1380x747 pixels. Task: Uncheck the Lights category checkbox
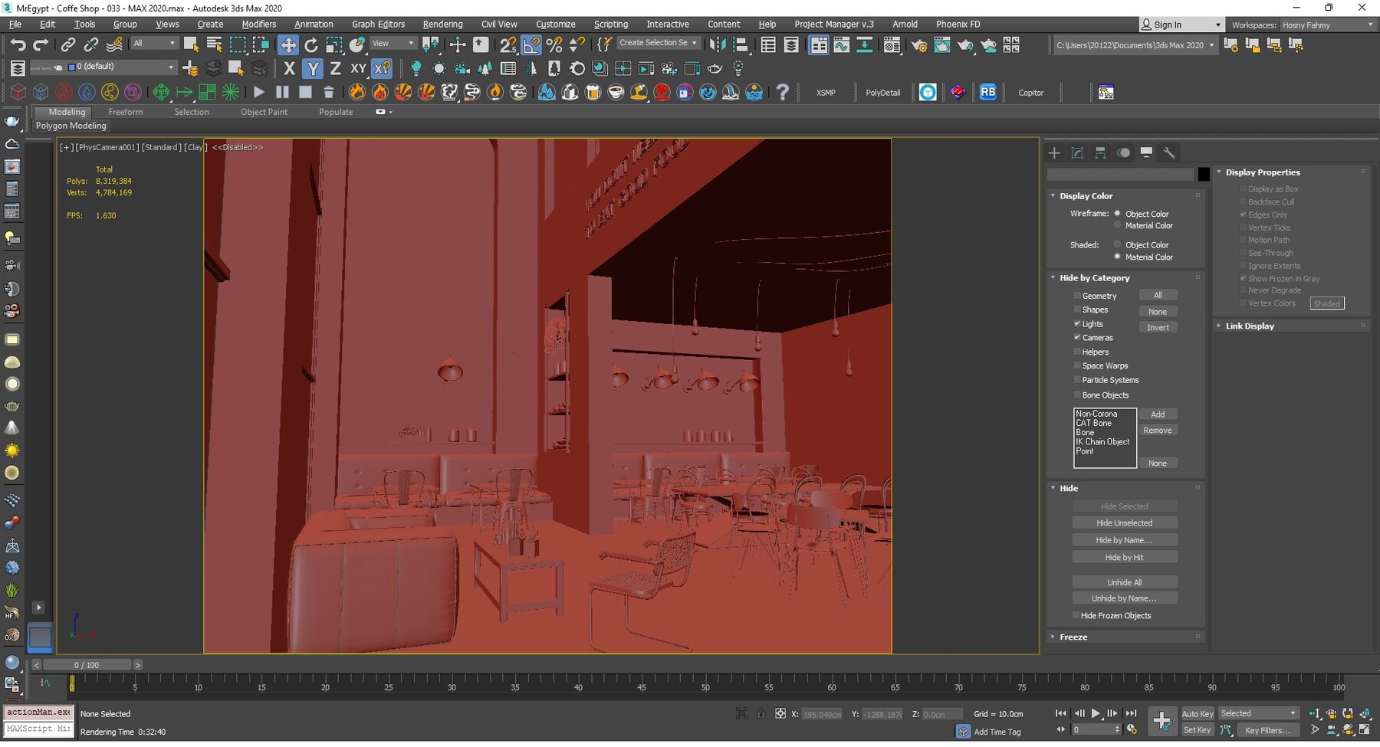click(1077, 323)
